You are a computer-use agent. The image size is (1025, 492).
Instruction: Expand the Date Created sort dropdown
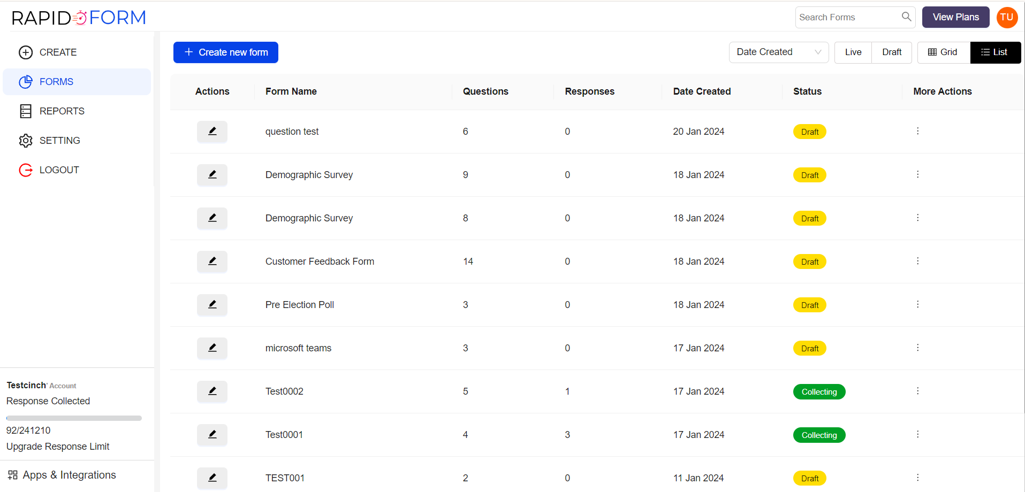point(778,52)
